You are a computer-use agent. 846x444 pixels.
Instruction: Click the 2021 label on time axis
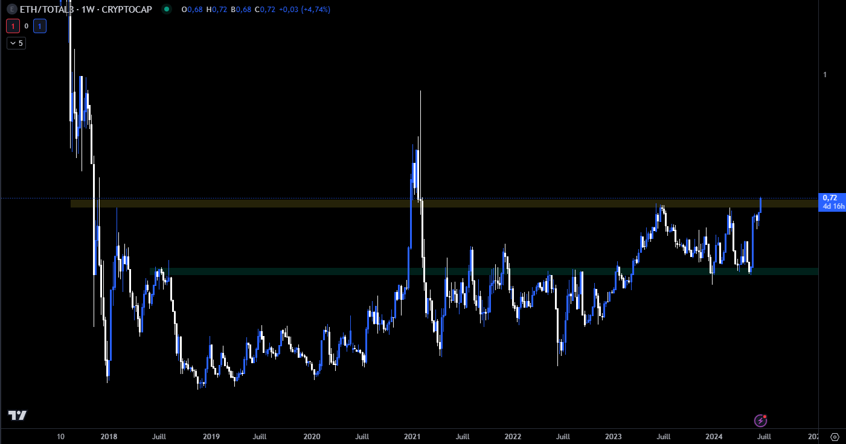click(x=412, y=436)
